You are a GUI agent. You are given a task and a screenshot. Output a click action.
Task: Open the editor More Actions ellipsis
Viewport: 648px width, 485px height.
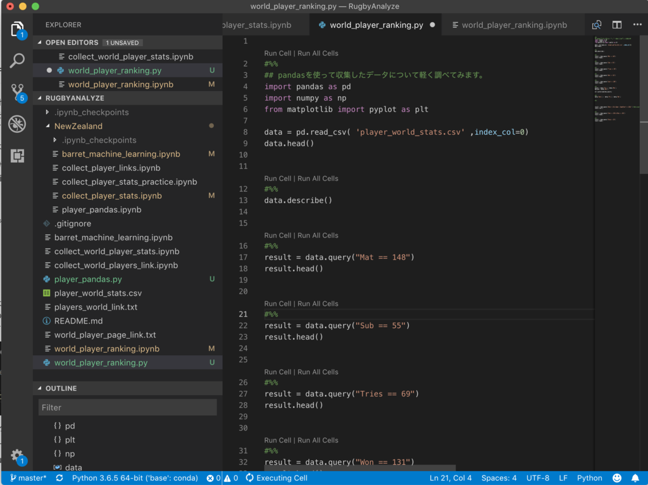[637, 25]
